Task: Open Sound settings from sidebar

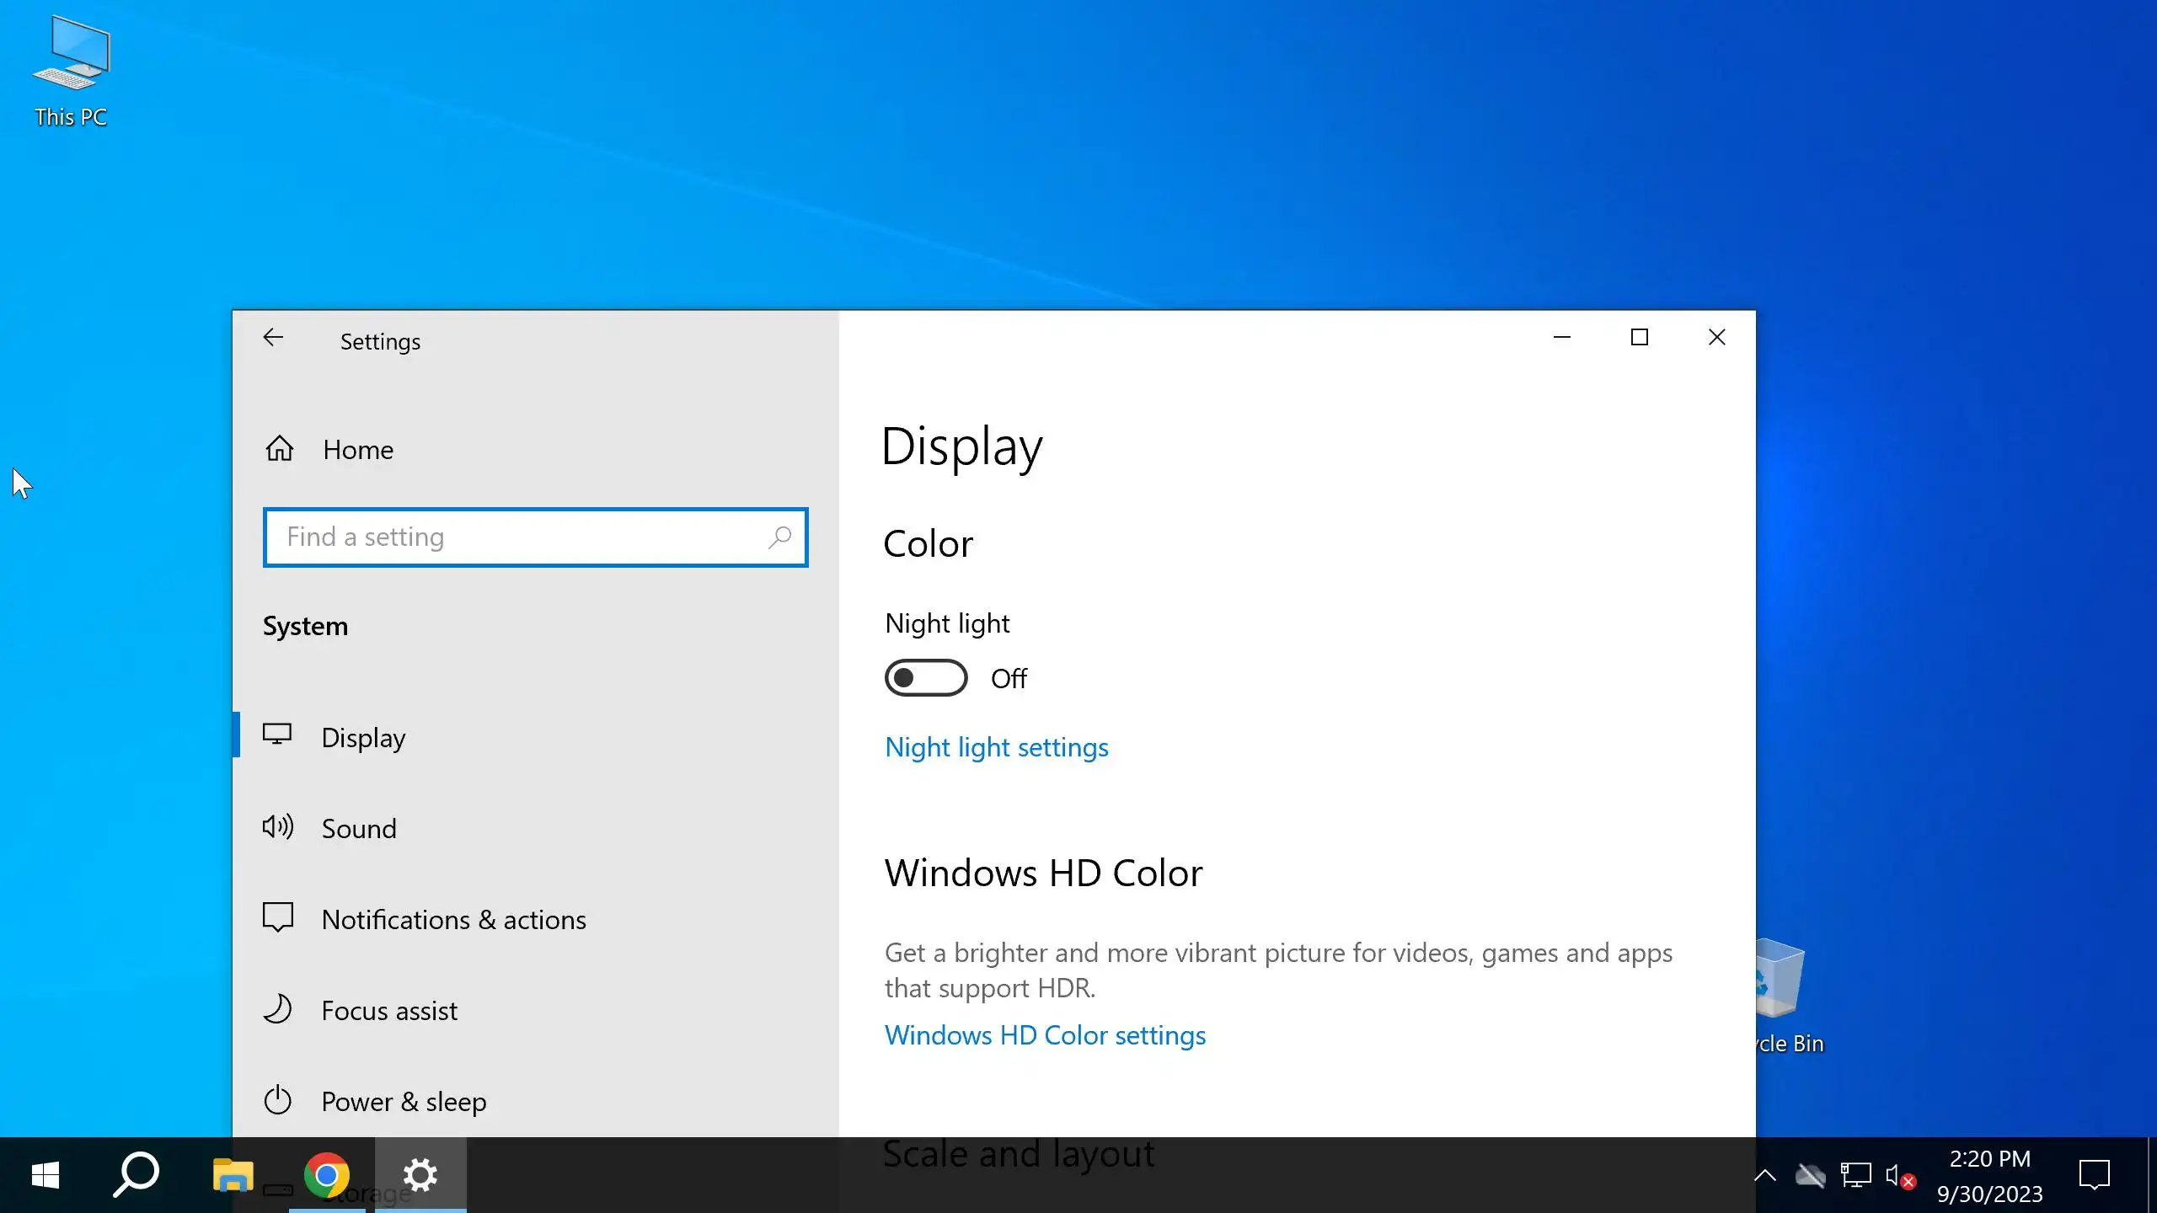Action: click(x=358, y=829)
